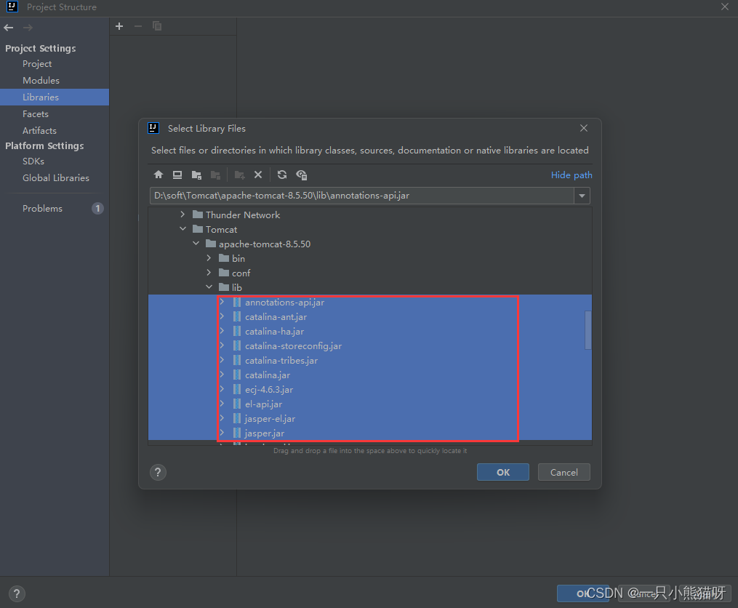Remove the library with the minus icon

(138, 26)
